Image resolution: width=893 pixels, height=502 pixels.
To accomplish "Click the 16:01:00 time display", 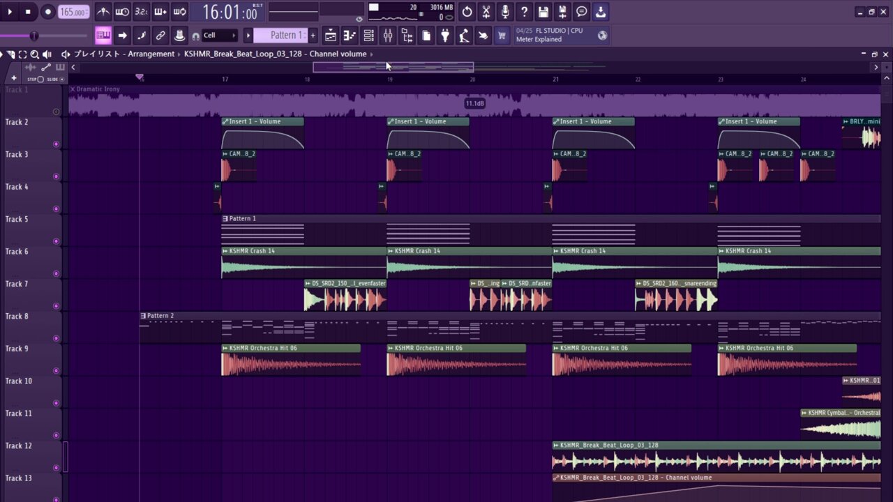I will (230, 12).
